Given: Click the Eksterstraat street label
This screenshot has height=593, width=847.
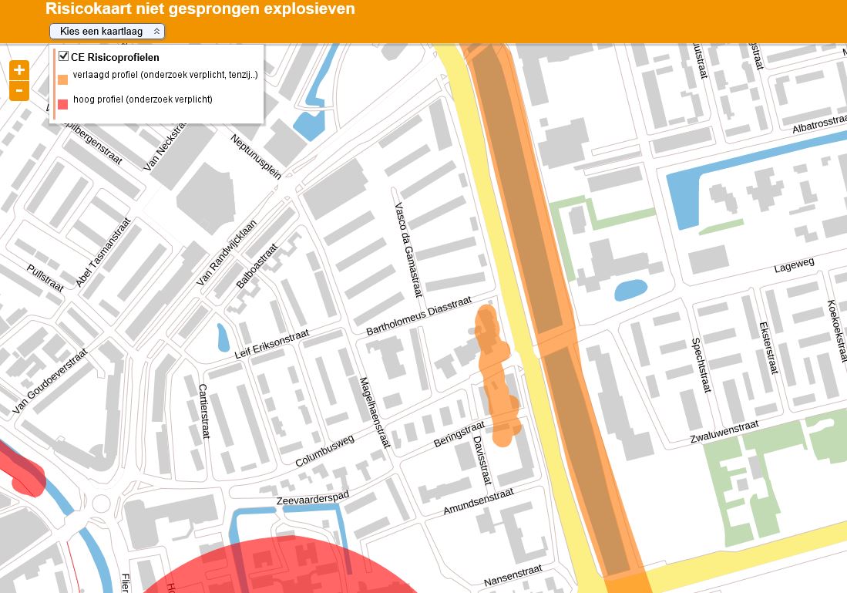Looking at the screenshot, I should (x=768, y=348).
